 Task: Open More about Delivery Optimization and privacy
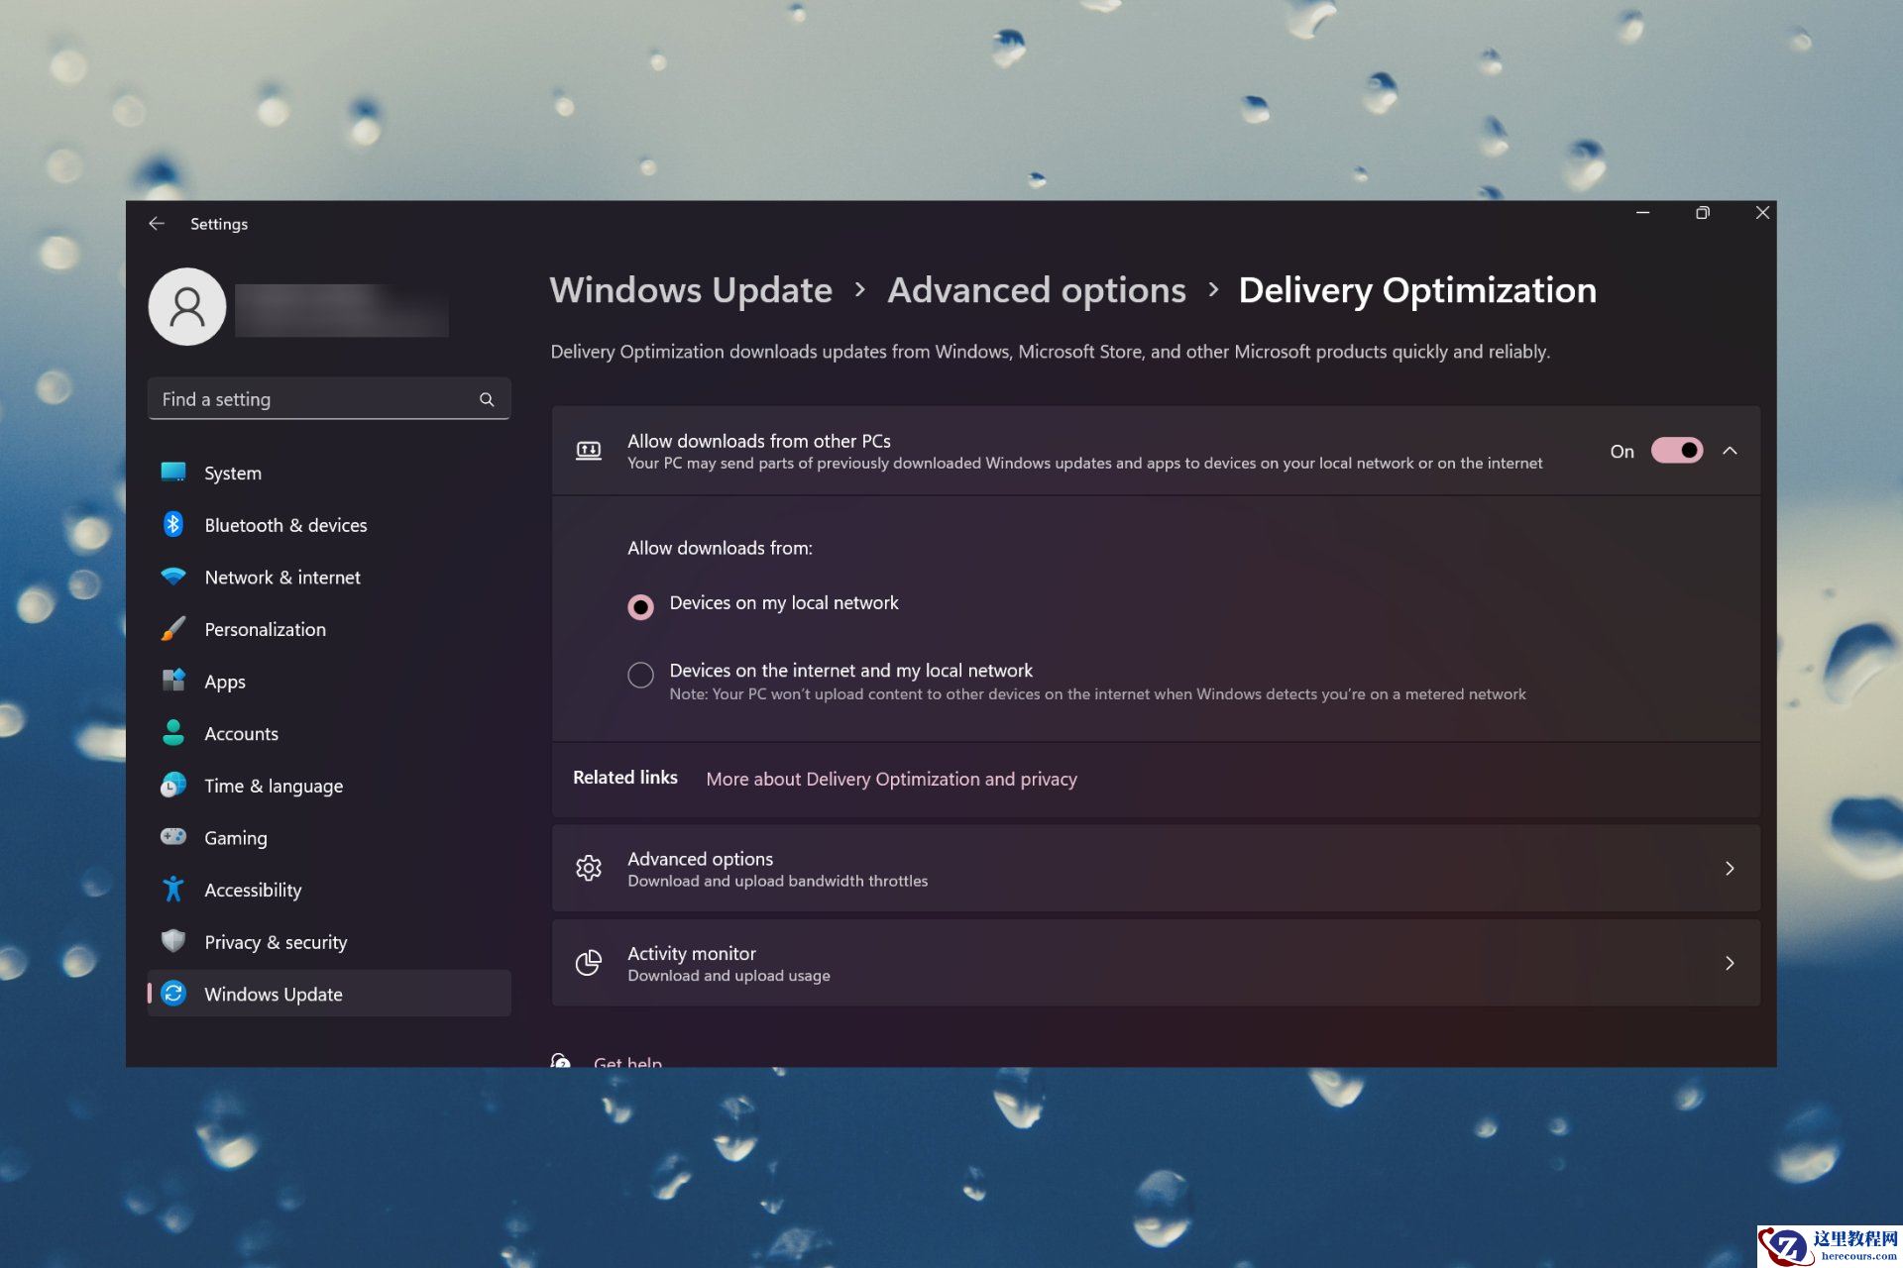coord(891,779)
